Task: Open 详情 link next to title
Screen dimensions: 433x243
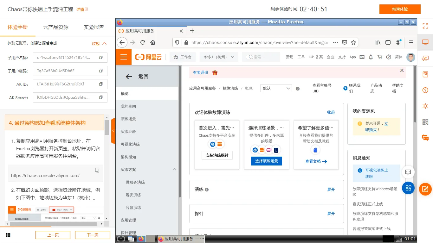Action: tap(82, 9)
